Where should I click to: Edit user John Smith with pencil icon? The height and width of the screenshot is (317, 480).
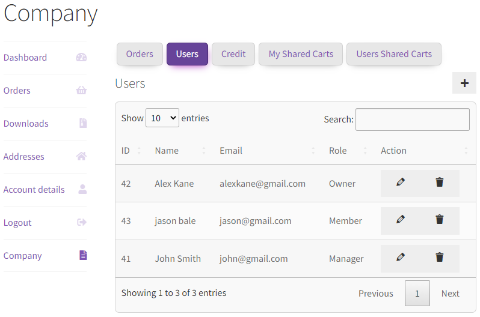pyautogui.click(x=401, y=257)
